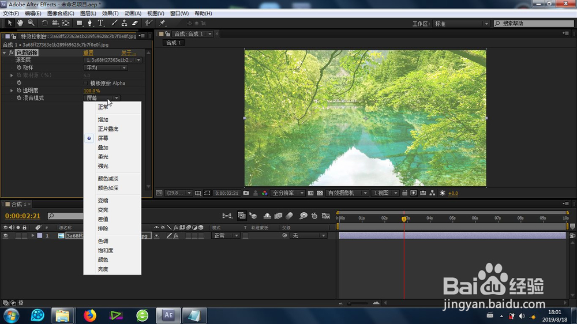Click the current time indicator on ruler
This screenshot has width=577, height=324.
pyautogui.click(x=404, y=219)
